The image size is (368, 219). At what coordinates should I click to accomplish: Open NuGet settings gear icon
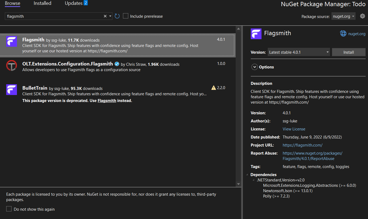tap(362, 16)
